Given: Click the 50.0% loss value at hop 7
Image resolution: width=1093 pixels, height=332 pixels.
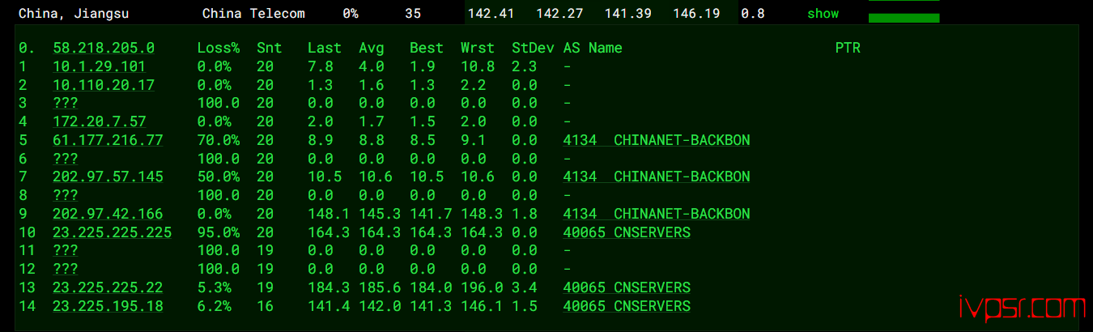Looking at the screenshot, I should coord(219,177).
